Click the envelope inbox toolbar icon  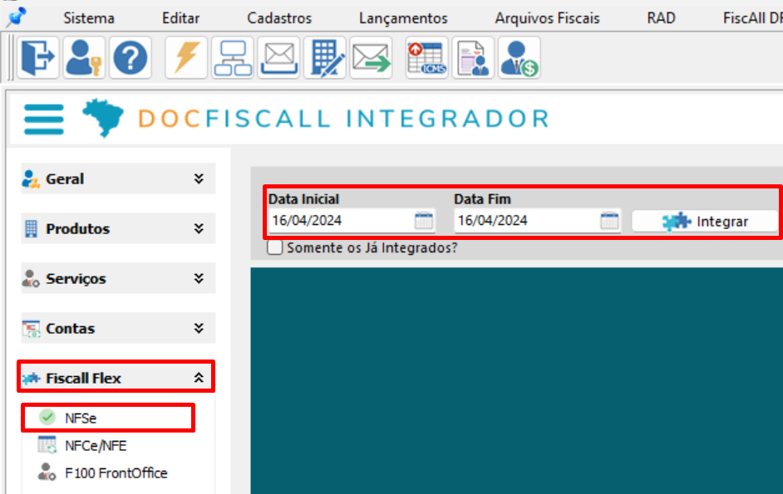coord(278,57)
